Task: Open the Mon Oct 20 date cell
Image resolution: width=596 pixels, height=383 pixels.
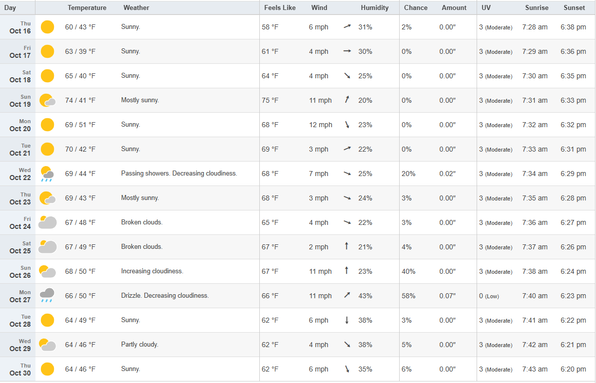Action: coord(20,125)
